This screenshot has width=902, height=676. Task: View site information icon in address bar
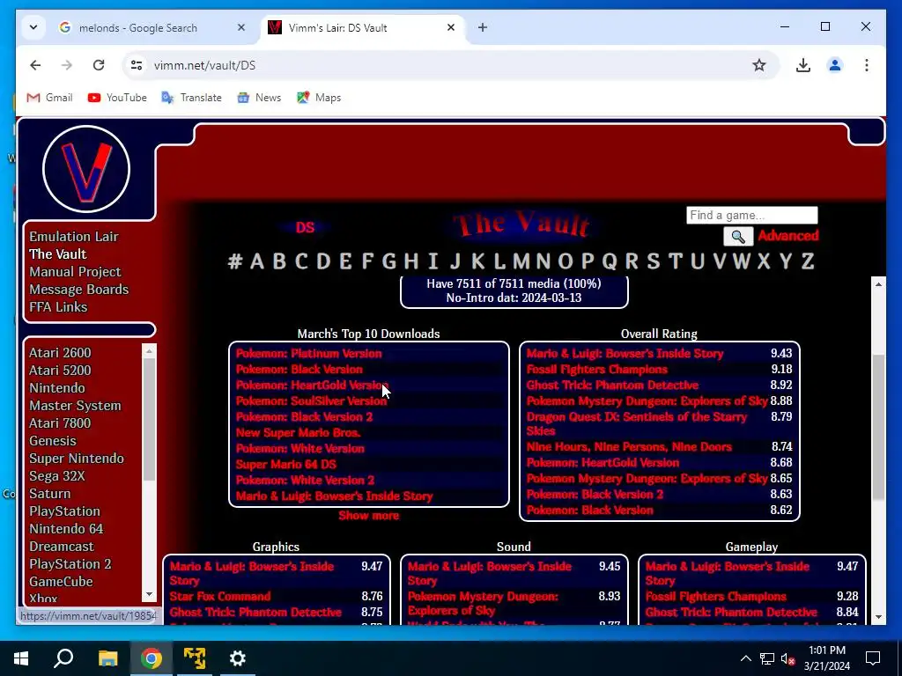(137, 65)
